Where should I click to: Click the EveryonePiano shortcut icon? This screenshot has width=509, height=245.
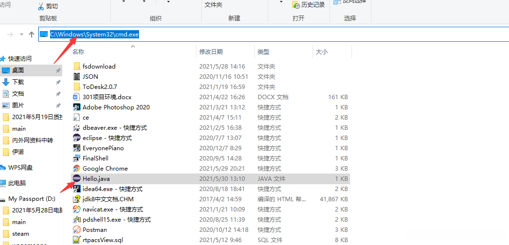tap(77, 148)
